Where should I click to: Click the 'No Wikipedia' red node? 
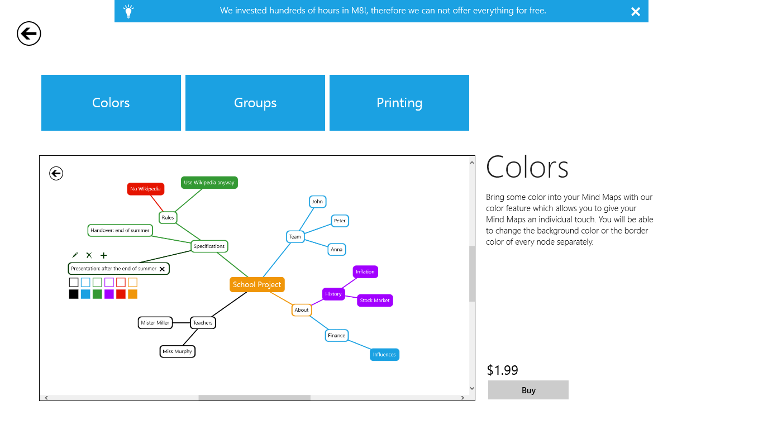pyautogui.click(x=145, y=189)
